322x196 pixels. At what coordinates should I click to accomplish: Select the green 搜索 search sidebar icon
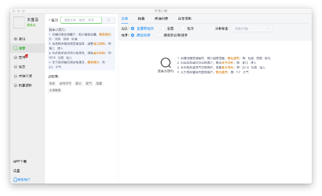[16, 48]
